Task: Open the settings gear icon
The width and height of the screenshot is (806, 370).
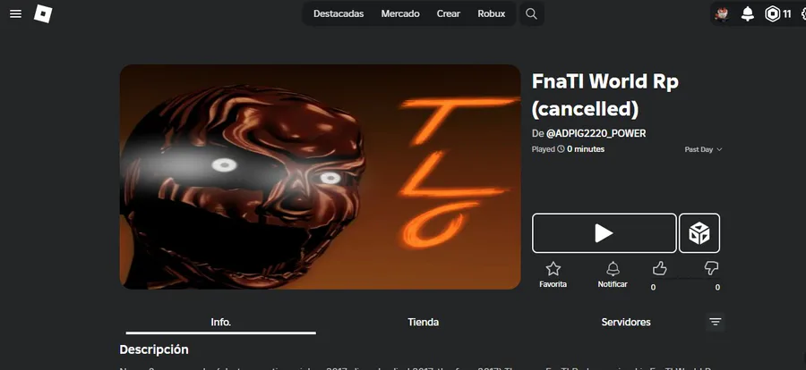Action: pos(802,14)
